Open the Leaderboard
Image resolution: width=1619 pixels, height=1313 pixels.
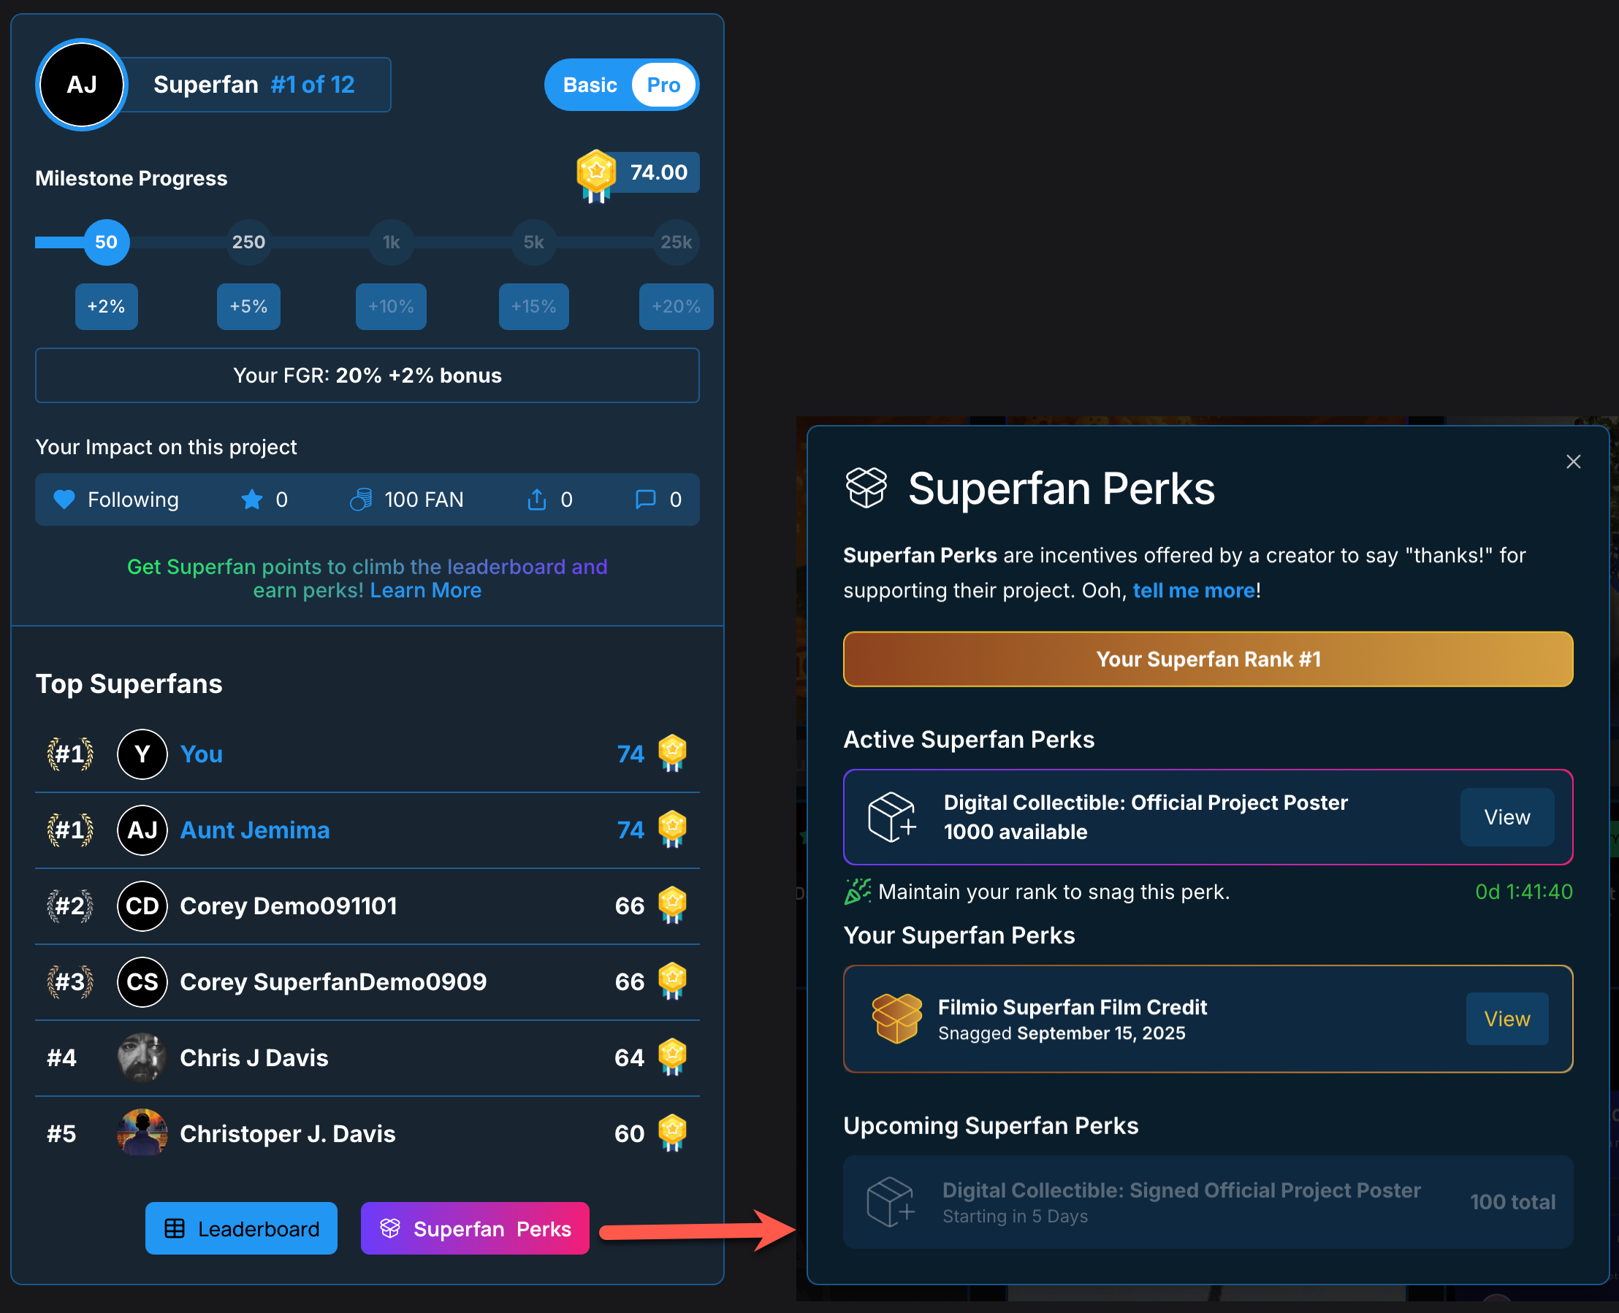pos(241,1228)
